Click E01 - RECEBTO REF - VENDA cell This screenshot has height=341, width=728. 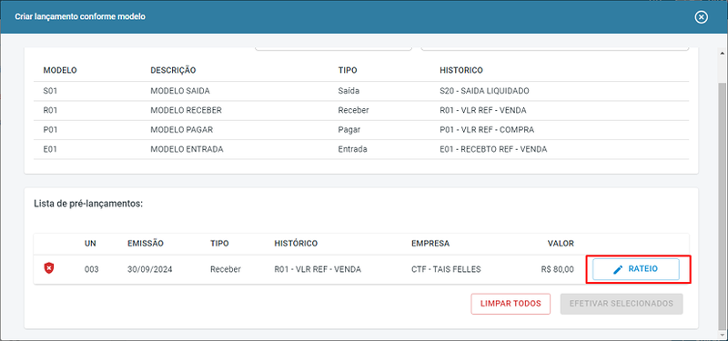coord(493,149)
